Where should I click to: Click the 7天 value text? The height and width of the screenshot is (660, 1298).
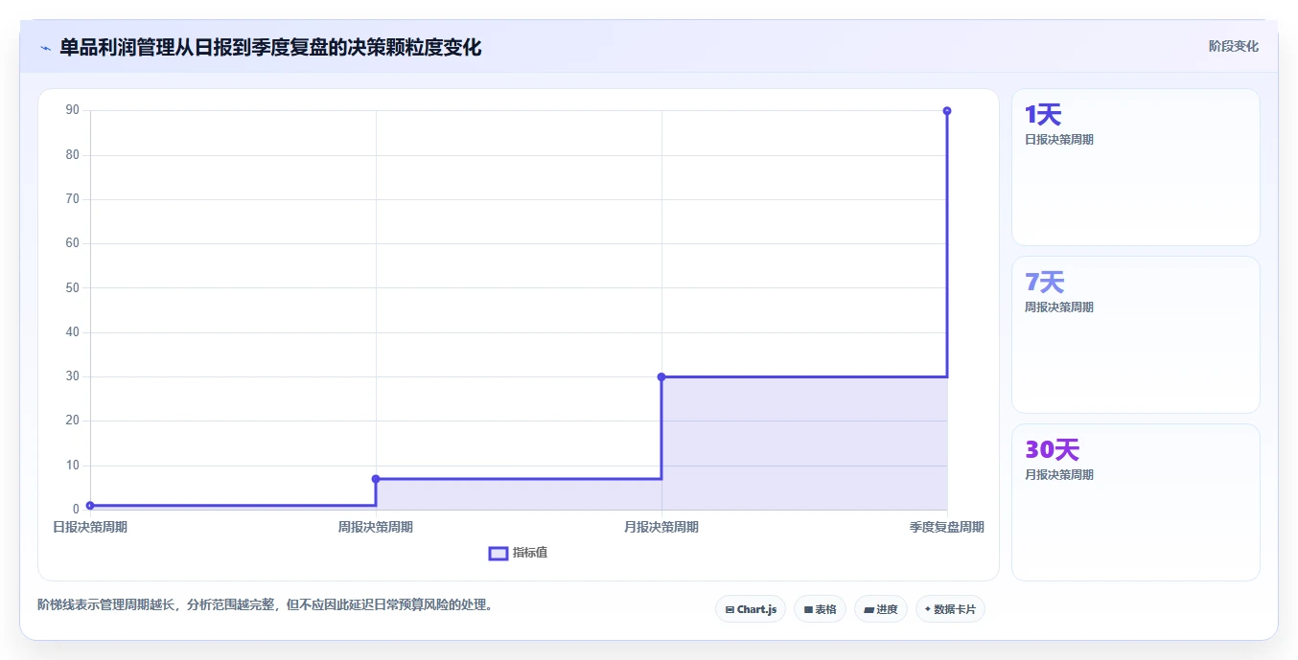[x=1045, y=283]
